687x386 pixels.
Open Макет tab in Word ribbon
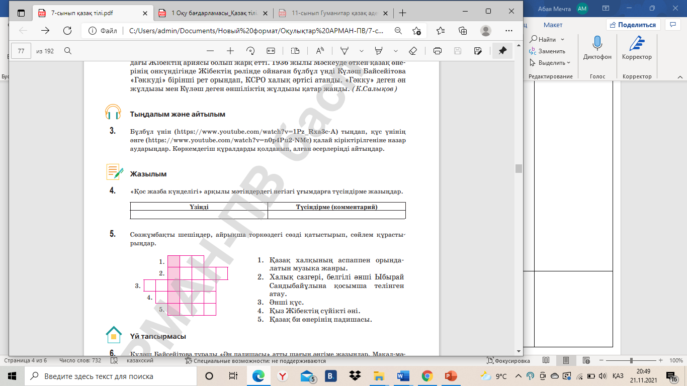[x=553, y=25]
